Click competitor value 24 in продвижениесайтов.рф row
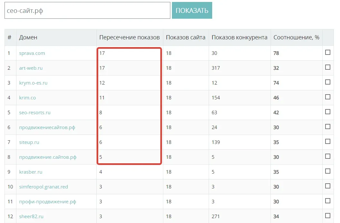 point(214,127)
